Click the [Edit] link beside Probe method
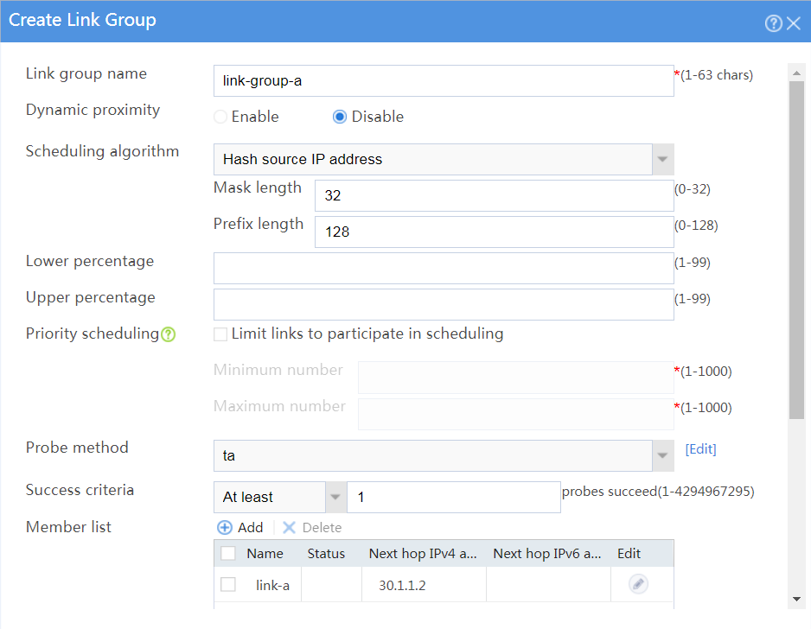 [x=701, y=449]
